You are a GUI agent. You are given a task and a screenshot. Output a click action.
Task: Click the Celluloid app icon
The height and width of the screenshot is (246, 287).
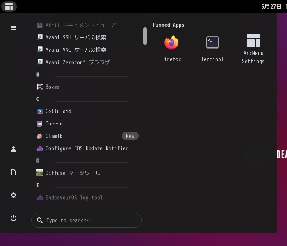tap(40, 111)
